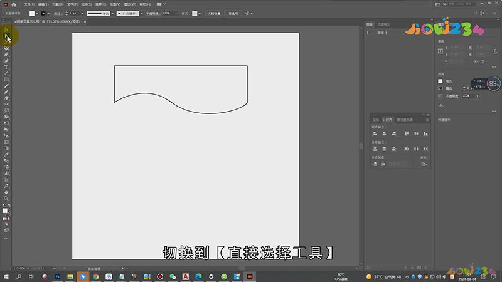Screen dimensions: 502x282
Task: Click the search field in top bar
Action: pos(460,4)
